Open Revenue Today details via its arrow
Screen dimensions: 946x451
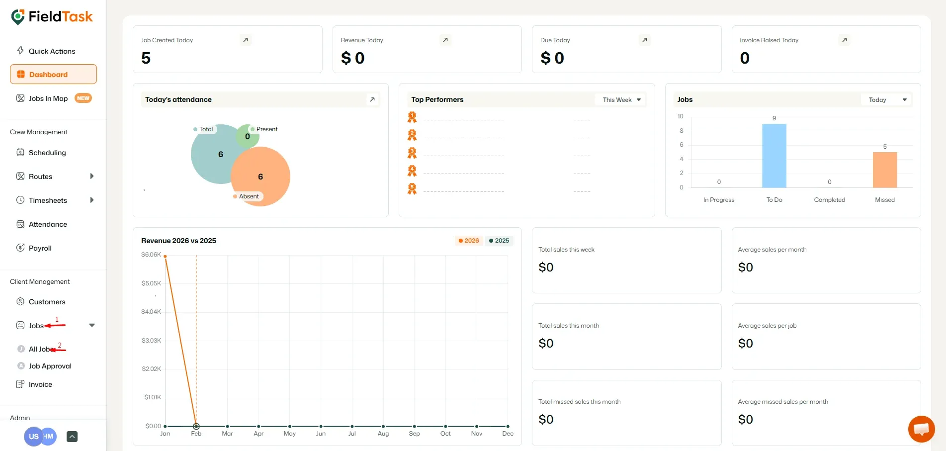pyautogui.click(x=446, y=40)
